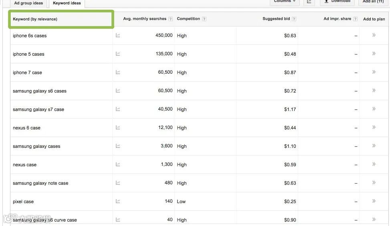Click Add all (11) button
Viewport: 390px width, 226px height.
373,2
